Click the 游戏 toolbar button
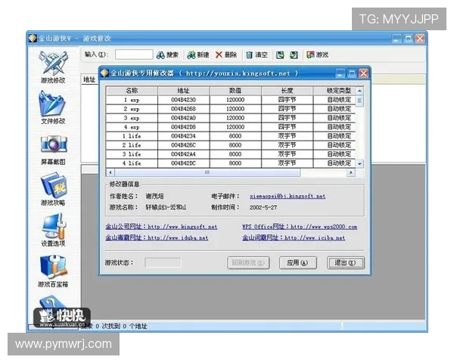 click(318, 54)
